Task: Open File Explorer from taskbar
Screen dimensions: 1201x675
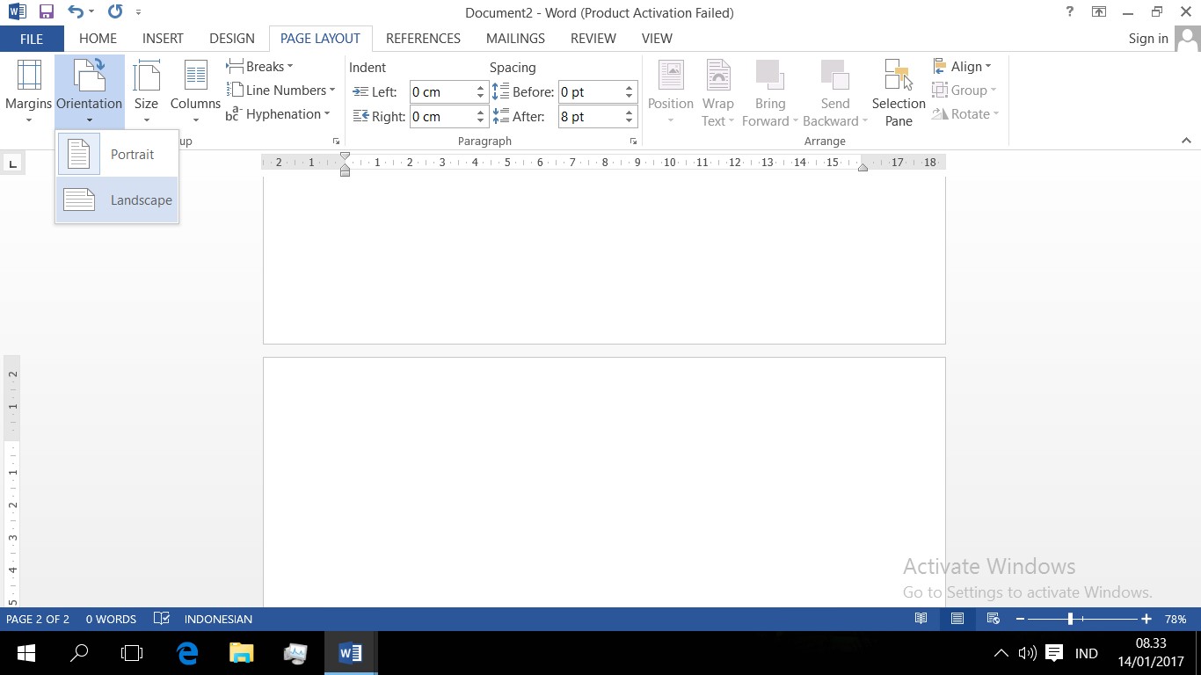Action: 241,653
